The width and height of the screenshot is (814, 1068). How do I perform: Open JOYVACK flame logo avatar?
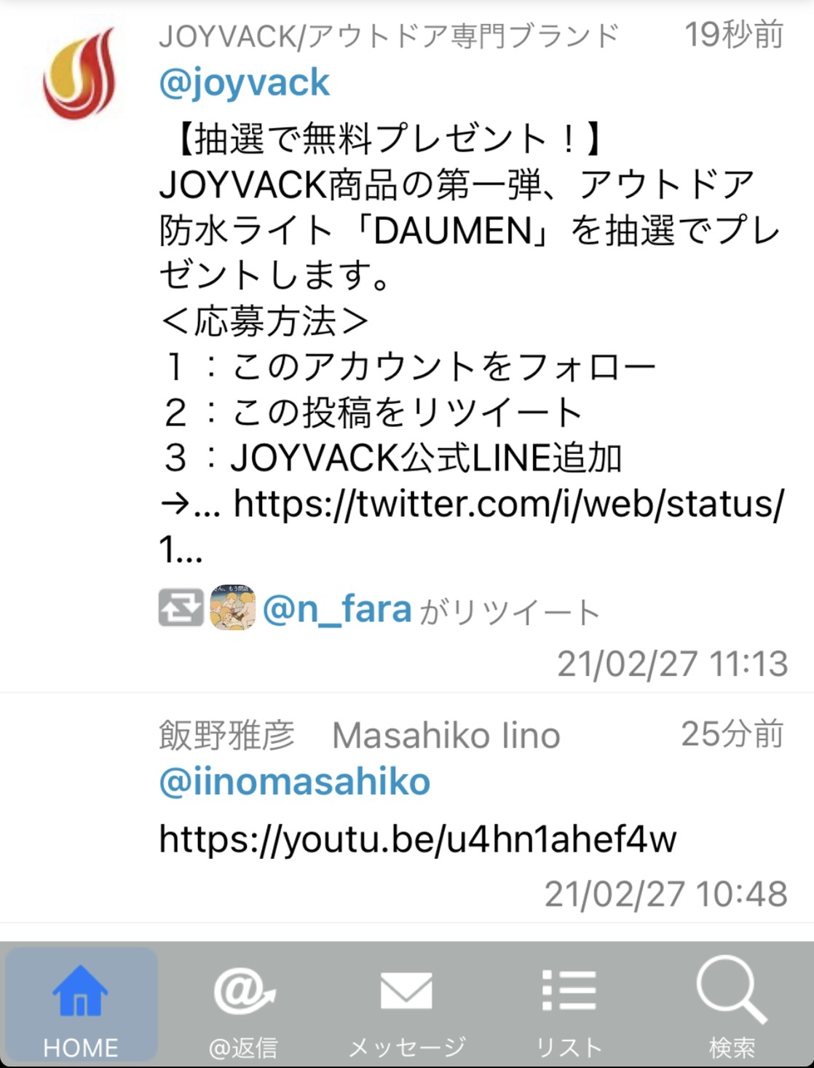click(x=79, y=74)
